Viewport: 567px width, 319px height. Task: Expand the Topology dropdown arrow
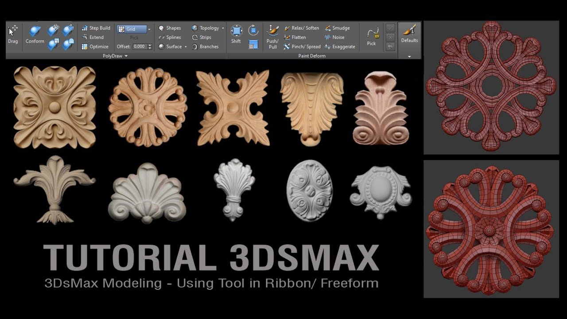coord(223,28)
